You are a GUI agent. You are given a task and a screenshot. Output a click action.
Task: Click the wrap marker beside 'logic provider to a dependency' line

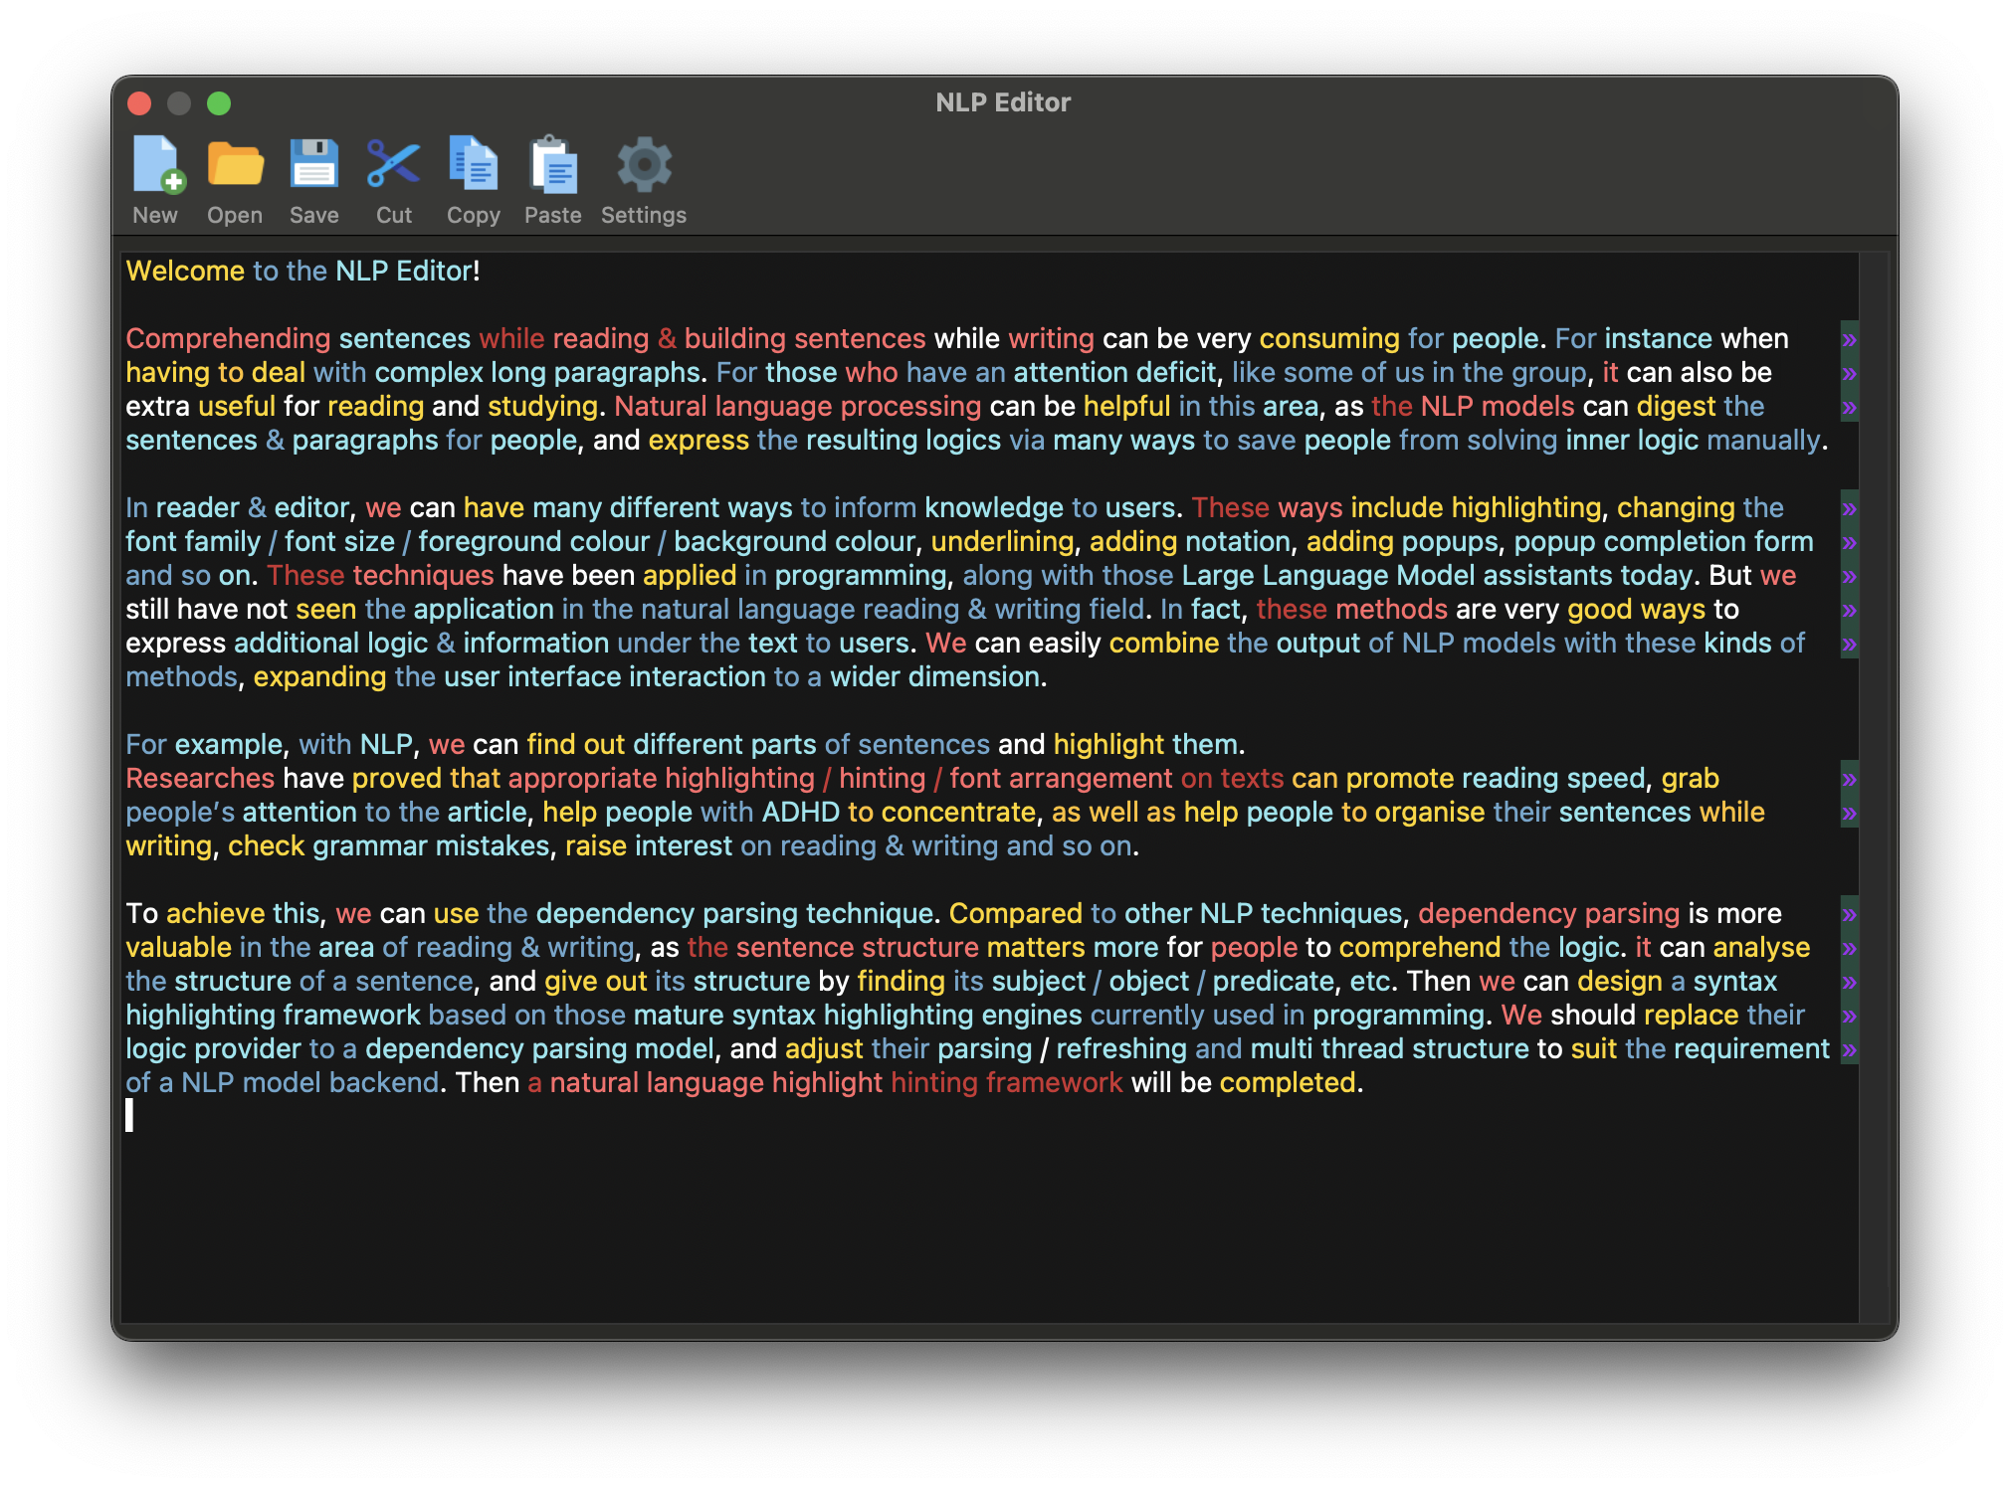tap(1849, 1049)
